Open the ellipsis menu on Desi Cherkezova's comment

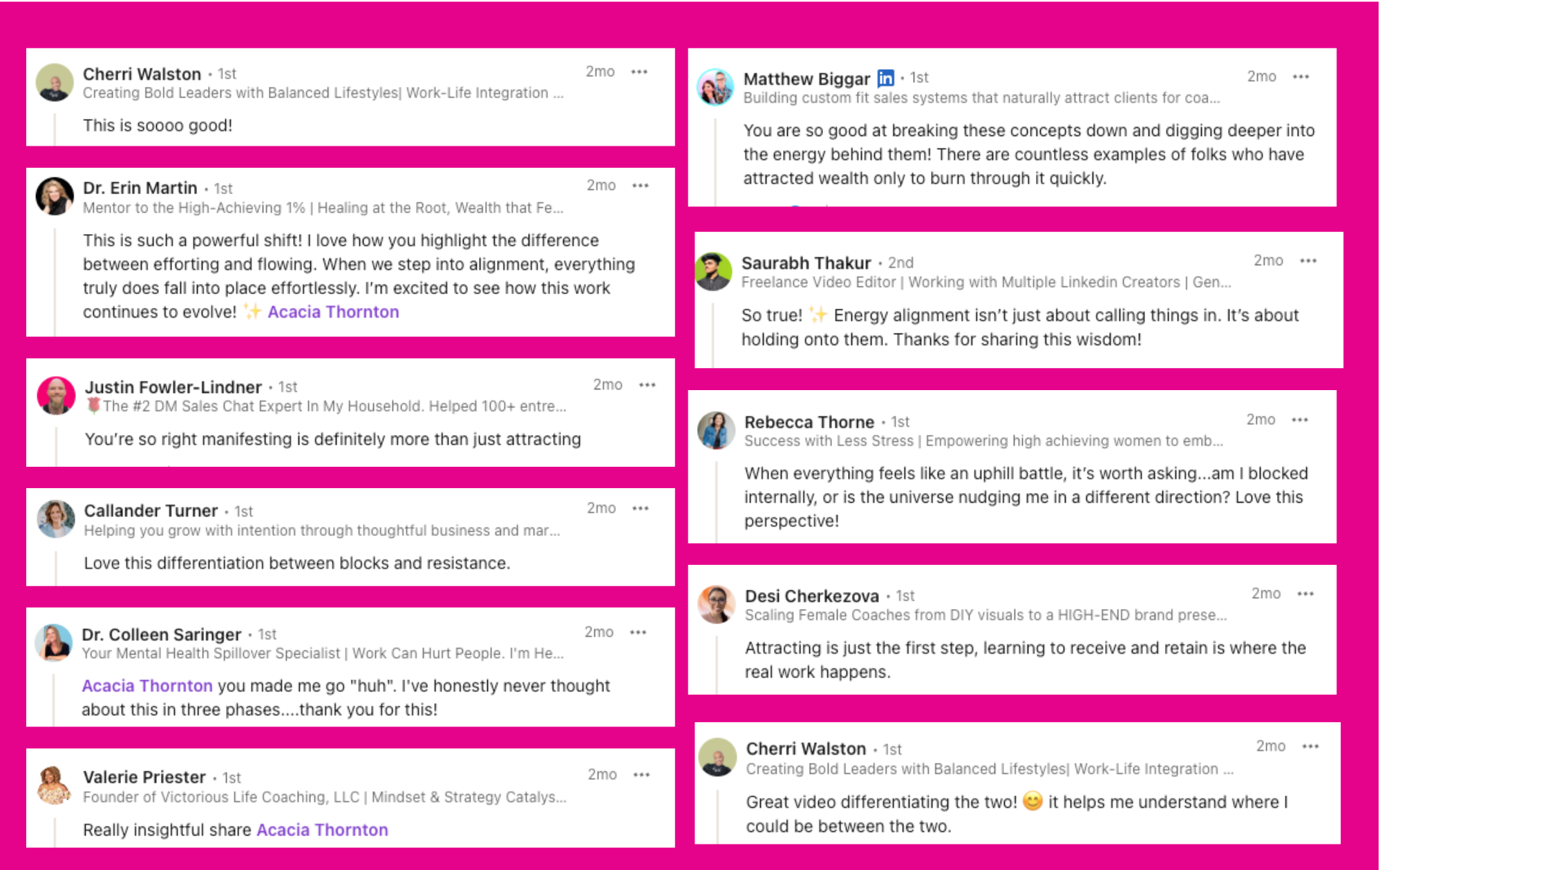pos(1305,594)
